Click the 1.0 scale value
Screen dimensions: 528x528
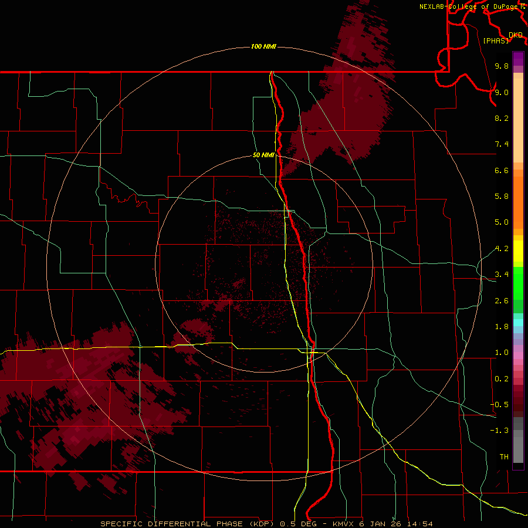point(502,353)
